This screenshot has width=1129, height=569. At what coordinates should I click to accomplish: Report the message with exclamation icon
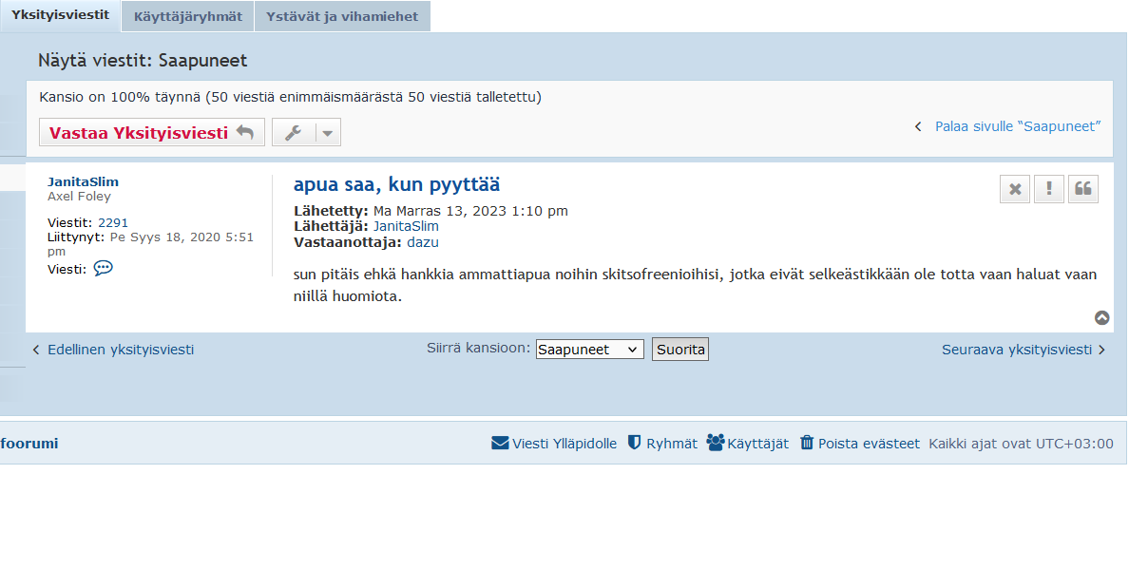pyautogui.click(x=1049, y=189)
